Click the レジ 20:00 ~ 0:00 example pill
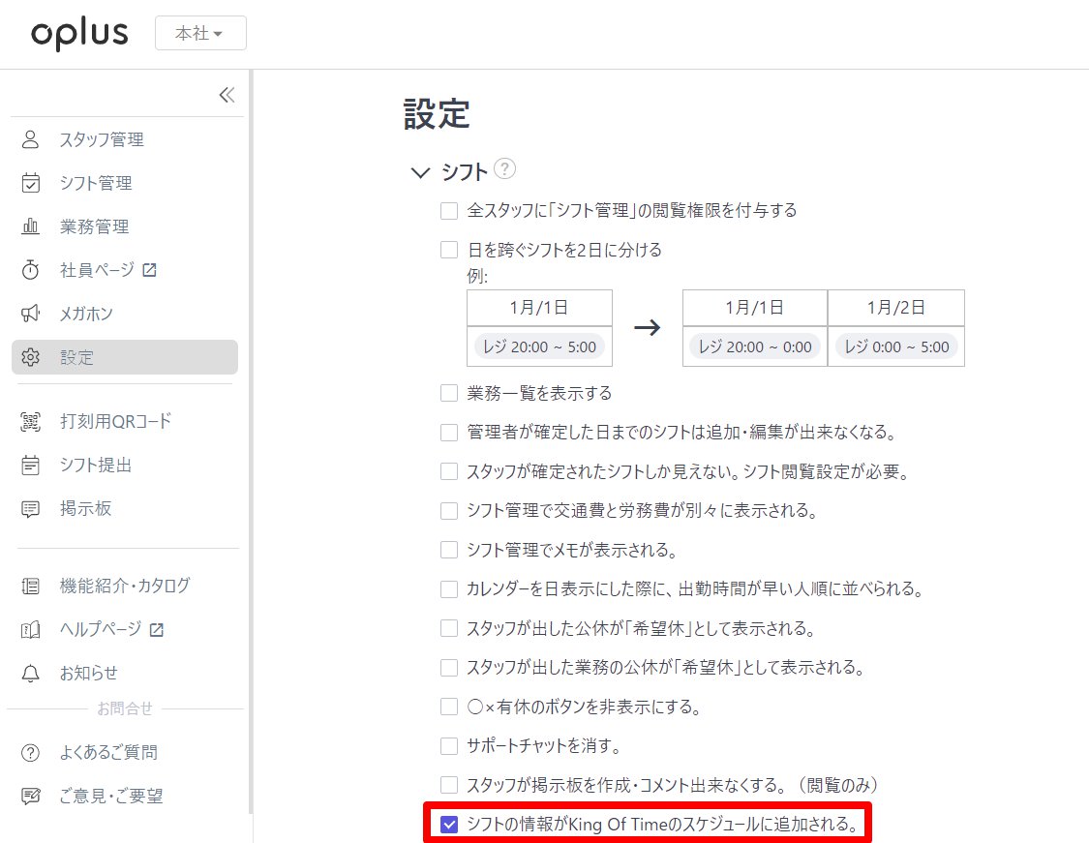Screen dimensions: 1089x843 pyautogui.click(x=755, y=346)
